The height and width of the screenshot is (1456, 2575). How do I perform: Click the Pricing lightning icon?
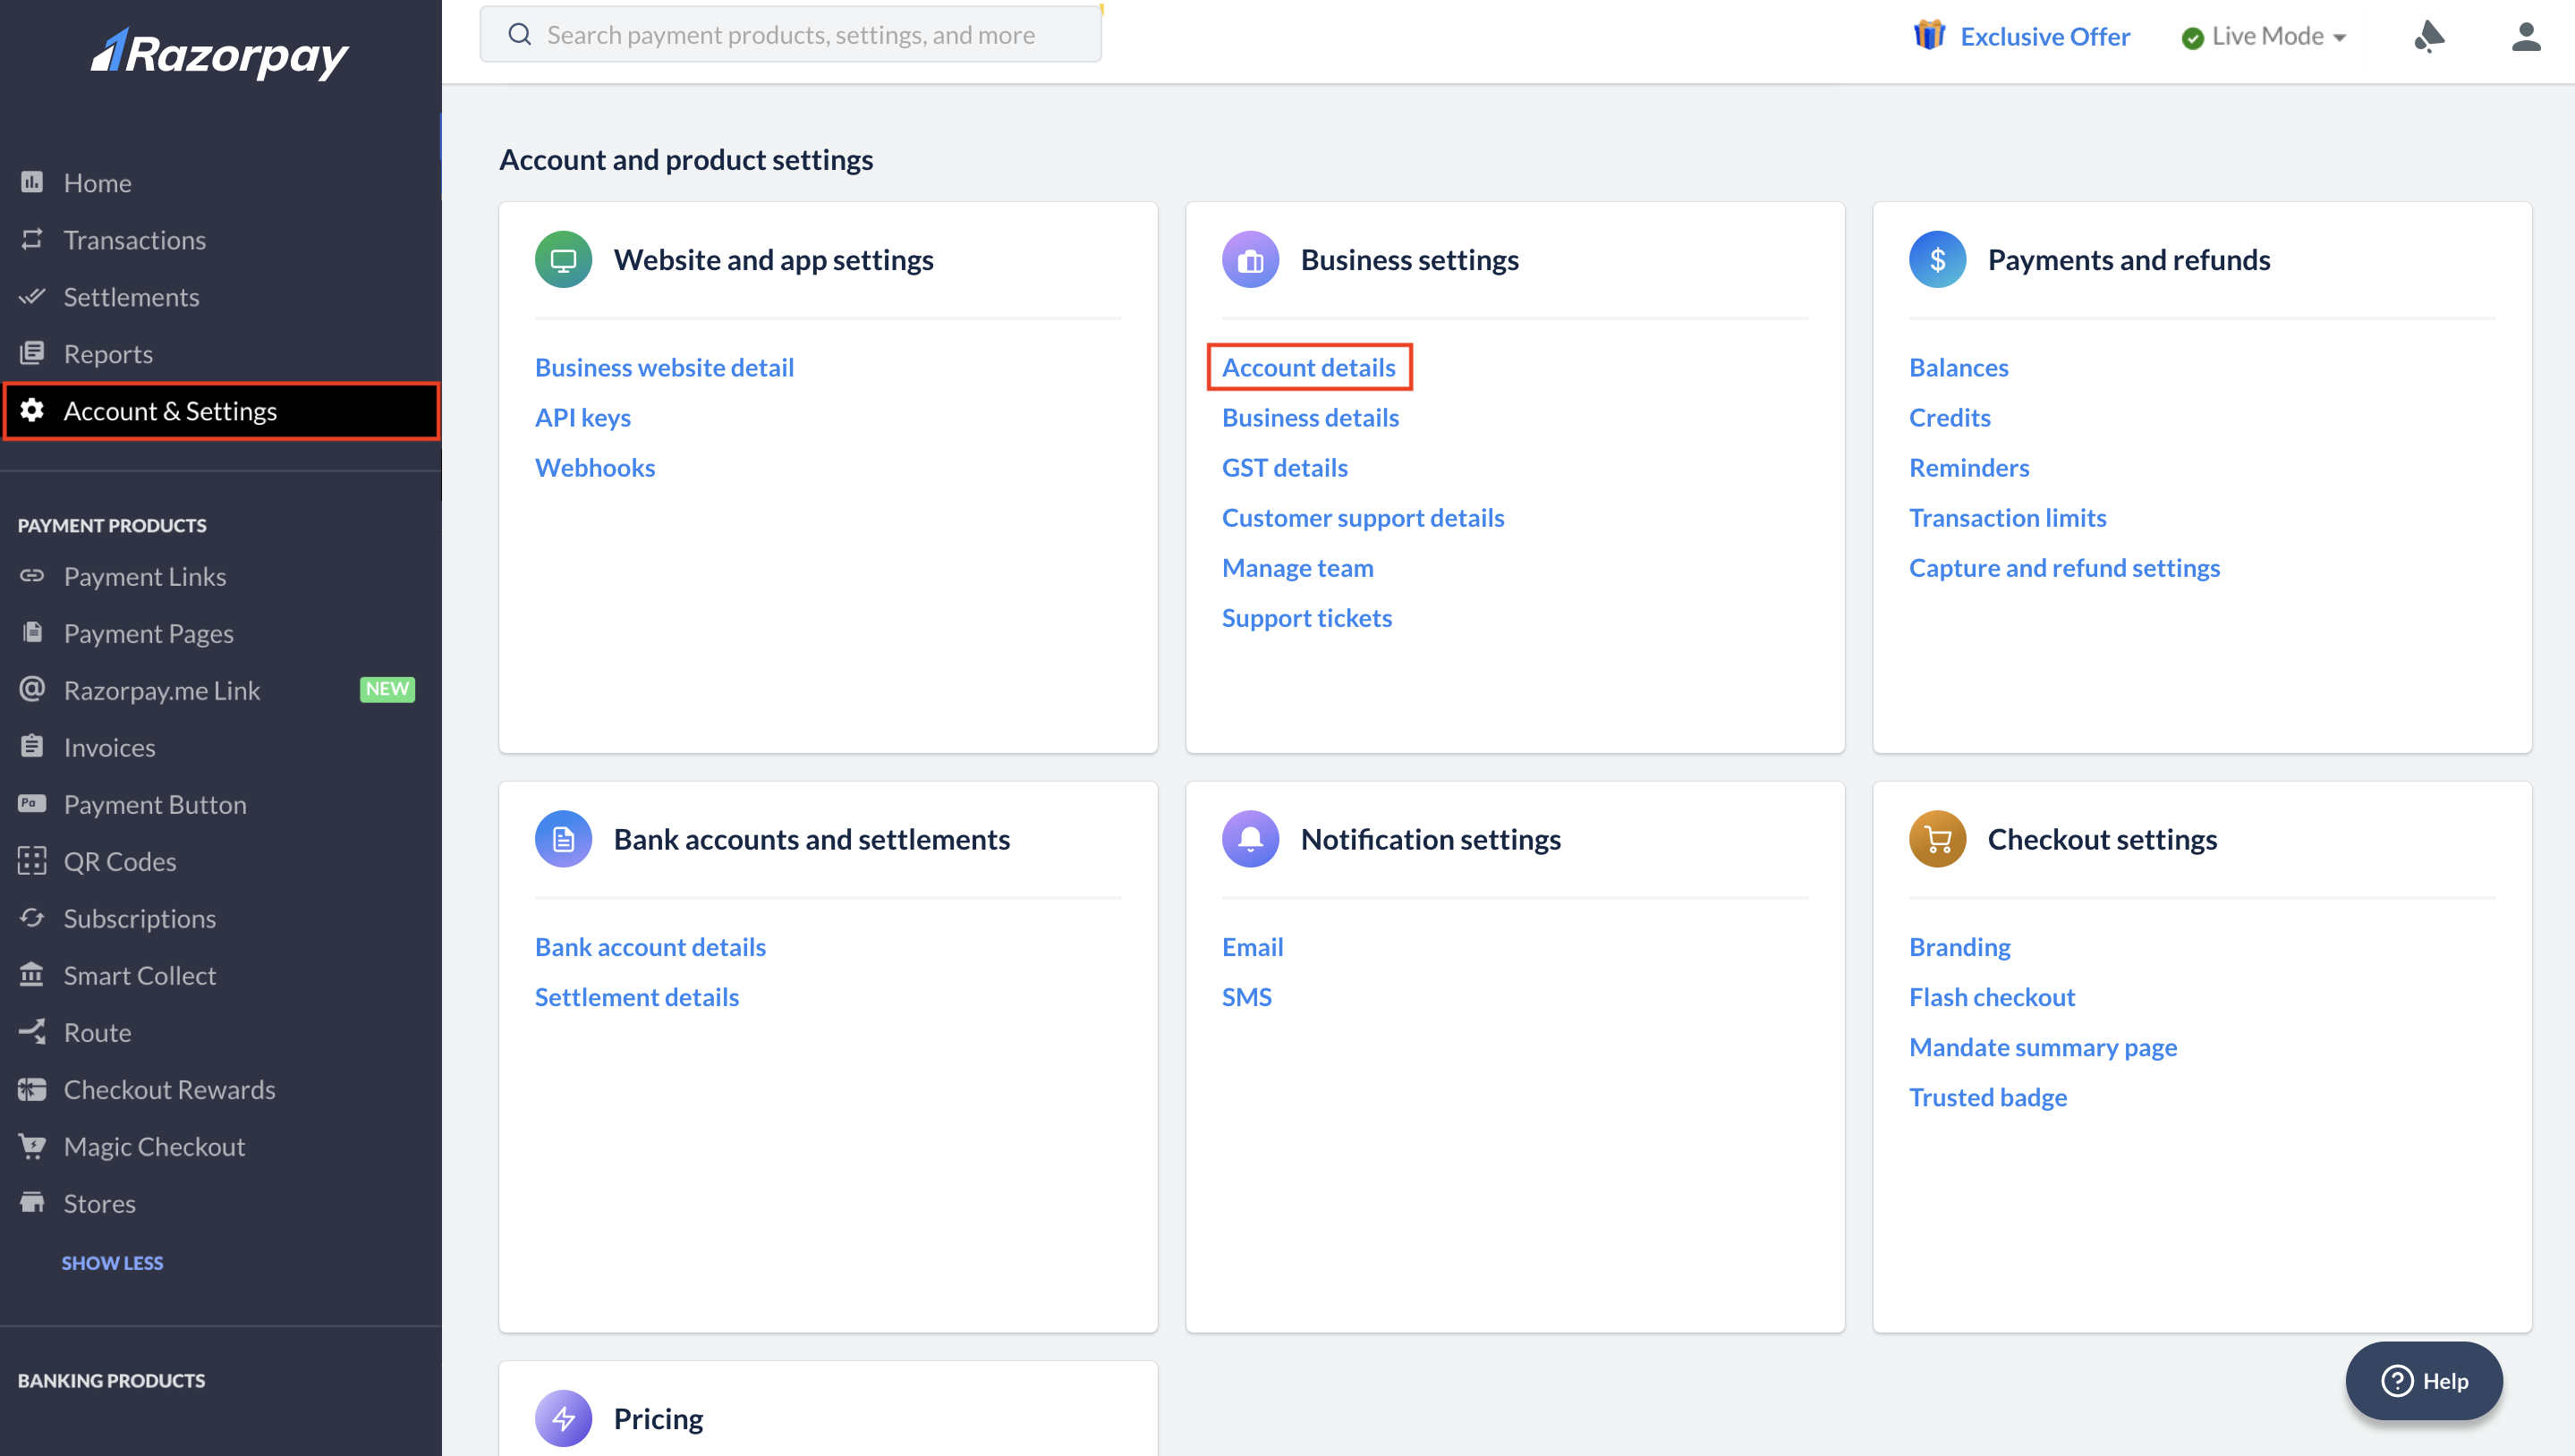[563, 1418]
